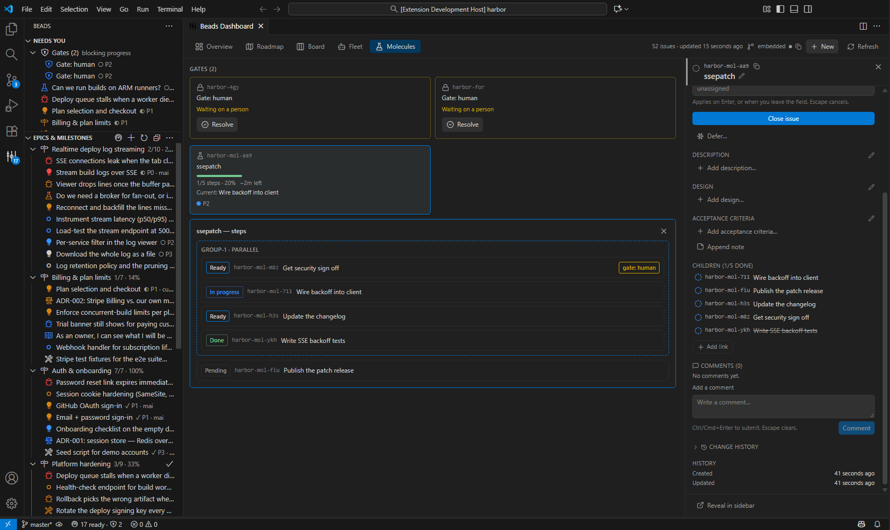890x530 pixels.
Task: Edit the Acceptance Criteria pencil icon
Action: tap(871, 218)
